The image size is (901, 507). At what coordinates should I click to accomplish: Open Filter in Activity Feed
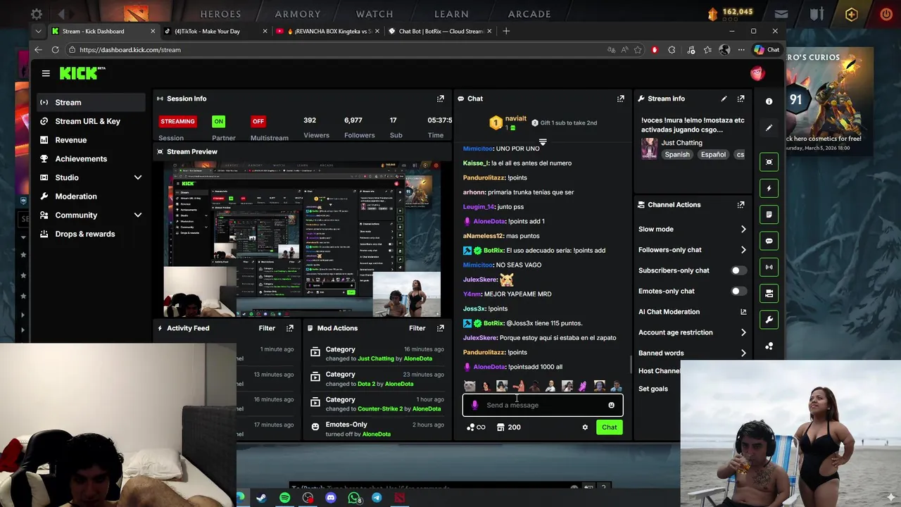(267, 328)
